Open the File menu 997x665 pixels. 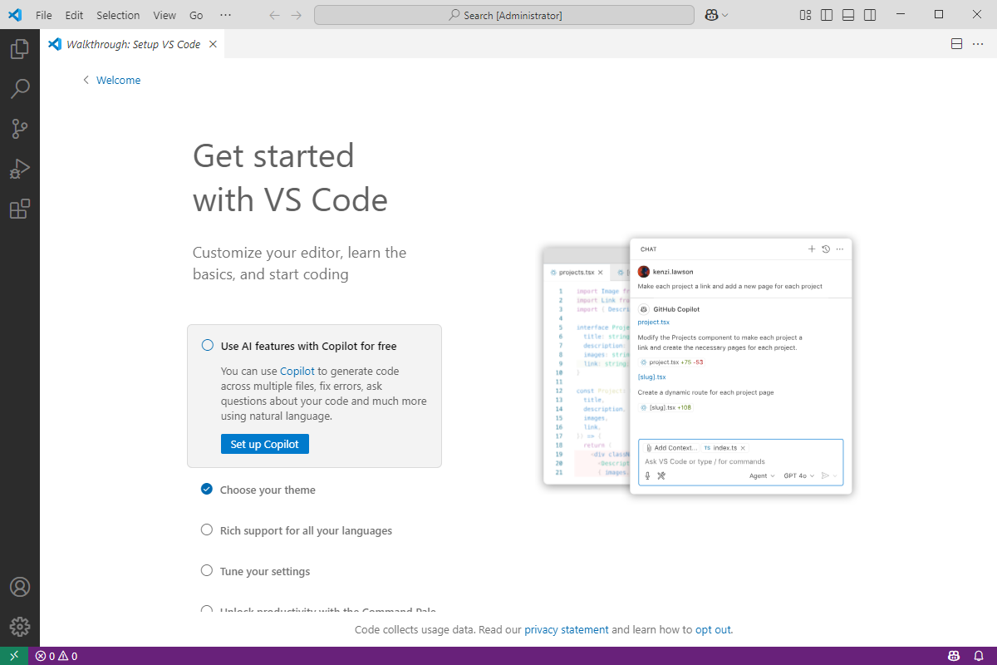click(44, 15)
